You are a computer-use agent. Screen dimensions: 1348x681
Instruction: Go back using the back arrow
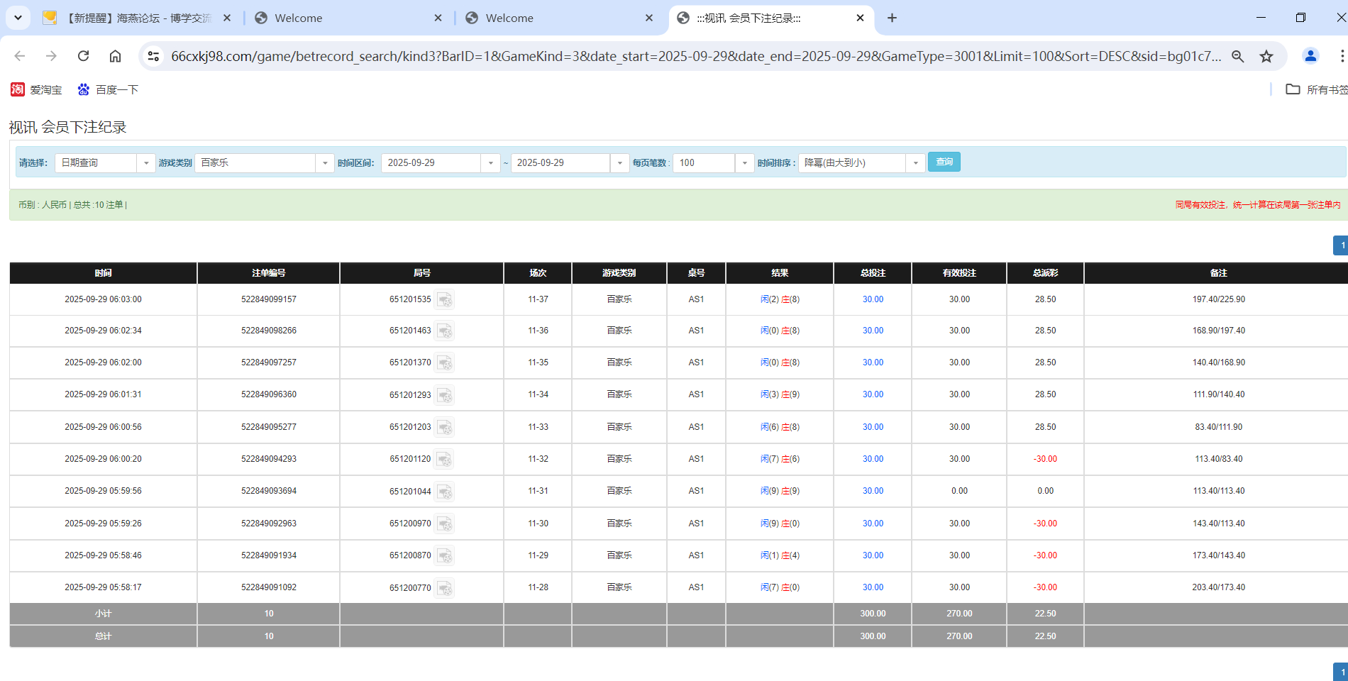(x=19, y=56)
